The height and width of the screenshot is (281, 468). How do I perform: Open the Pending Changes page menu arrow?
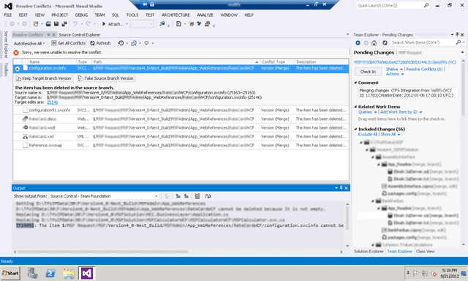462,53
